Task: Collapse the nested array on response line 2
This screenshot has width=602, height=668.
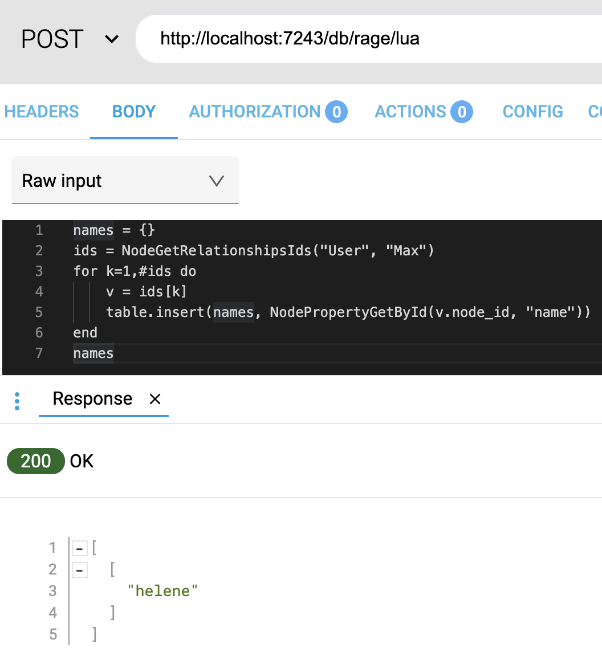Action: [80, 569]
